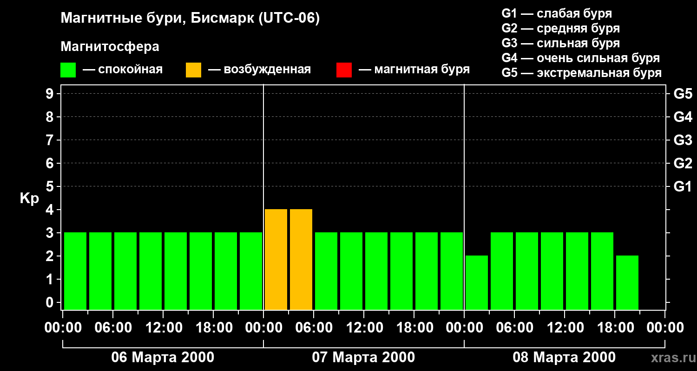Click the Kp axis value 5
The height and width of the screenshot is (371, 697).
coord(51,186)
